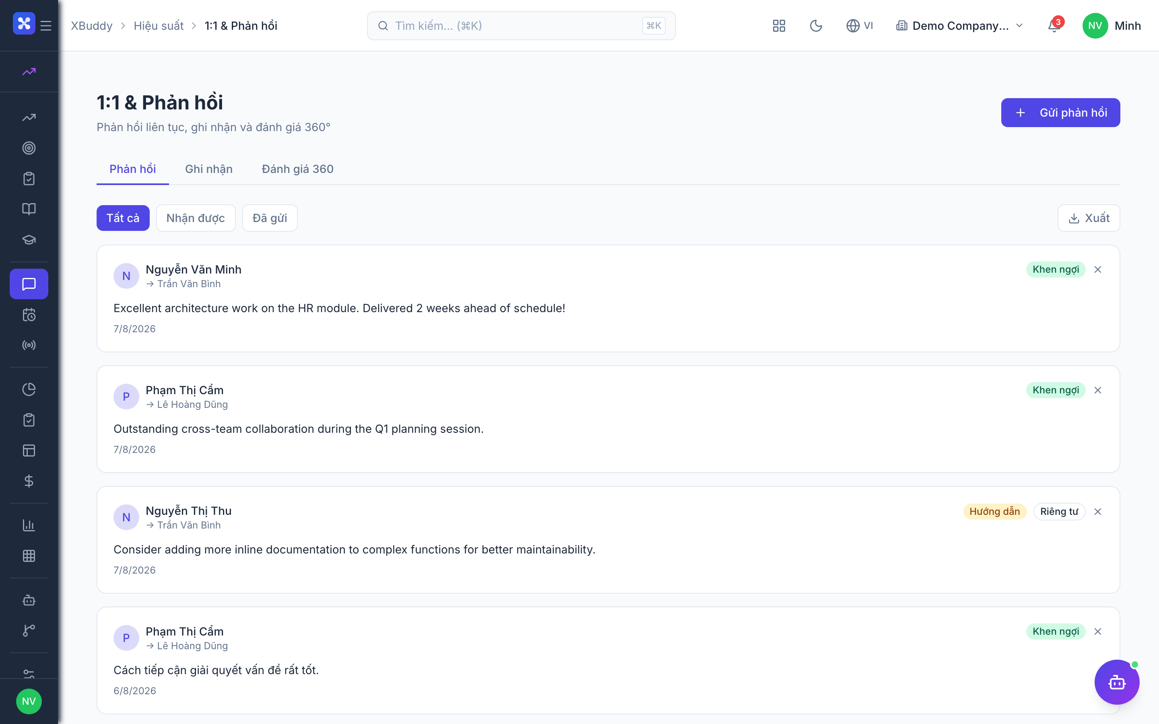Open the apps grid icon in header
1159x724 pixels.
[x=779, y=26]
